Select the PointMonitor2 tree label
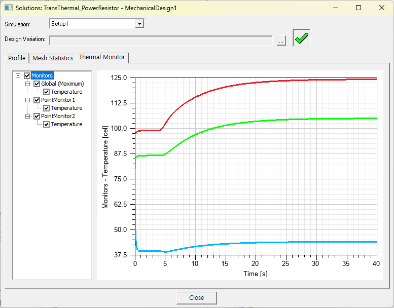 pos(58,116)
